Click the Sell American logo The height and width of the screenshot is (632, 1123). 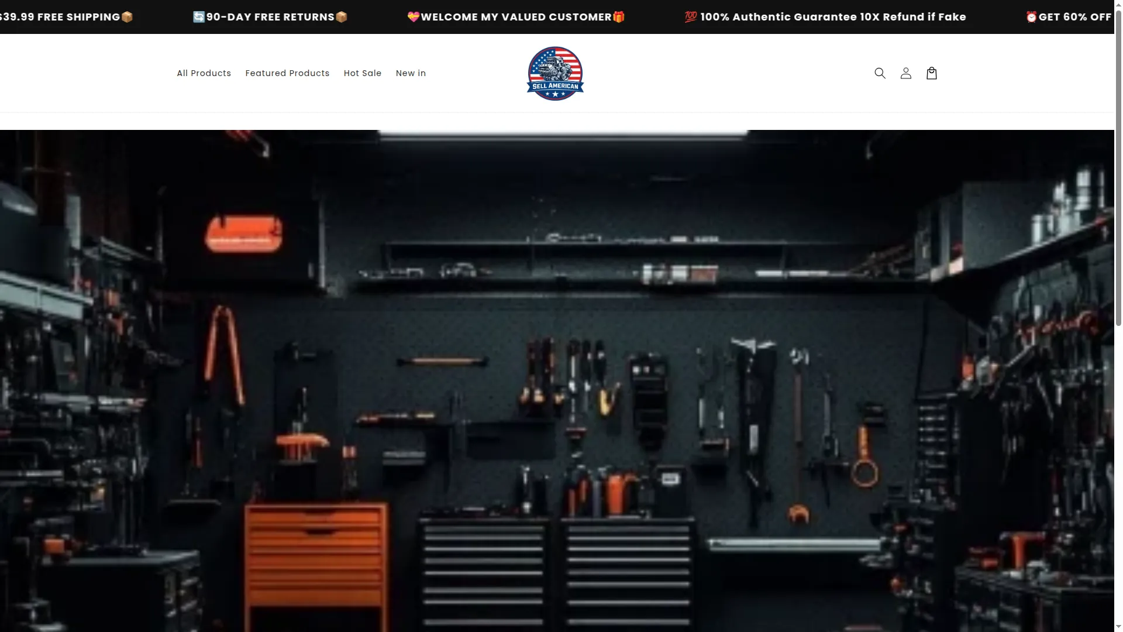555,74
